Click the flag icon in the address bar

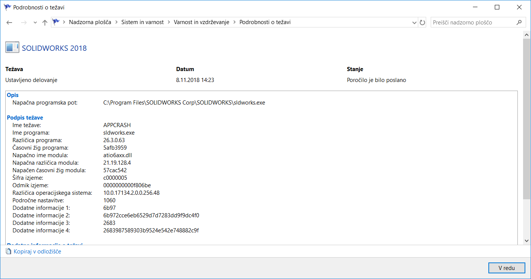56,22
